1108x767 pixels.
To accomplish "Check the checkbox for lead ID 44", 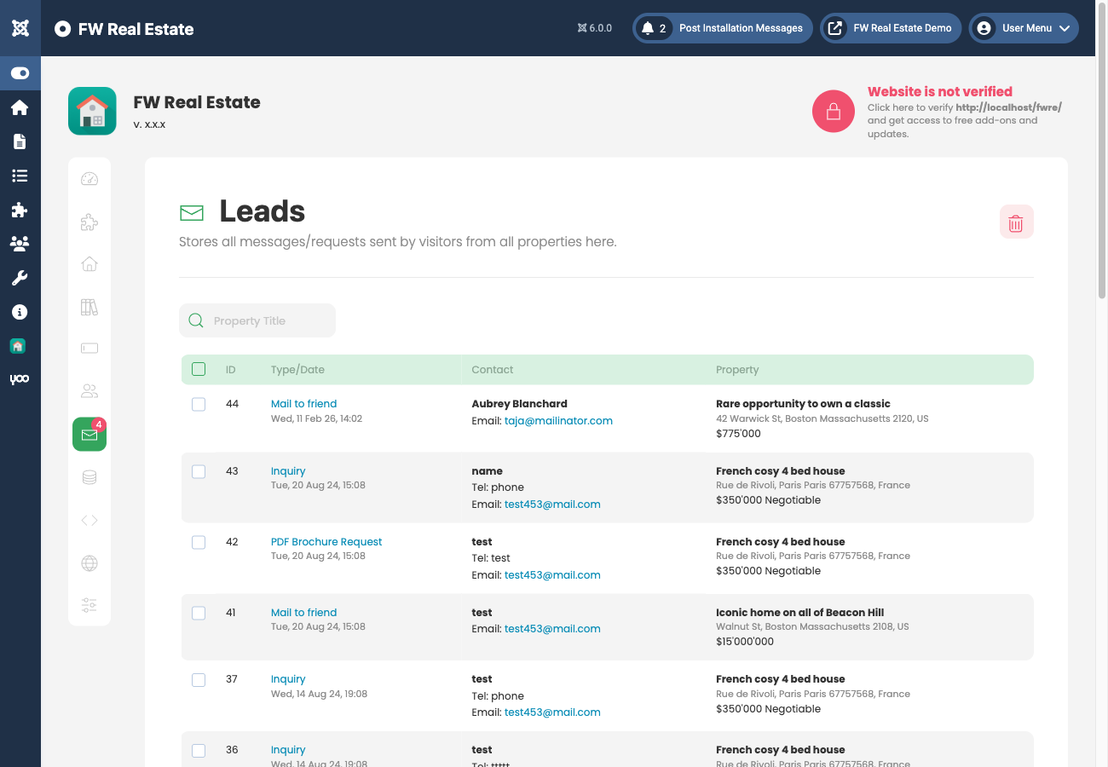I will (x=199, y=404).
